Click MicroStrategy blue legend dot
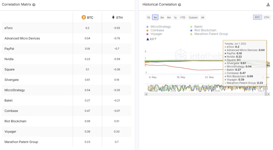 148,27
